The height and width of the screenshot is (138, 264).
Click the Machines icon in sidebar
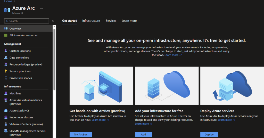[x=6, y=93]
